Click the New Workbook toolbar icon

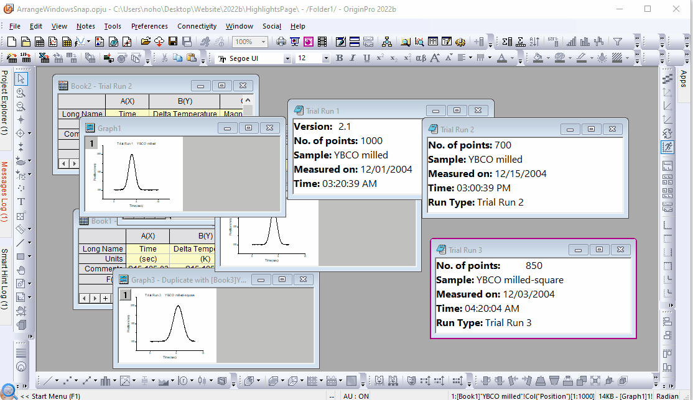[39, 42]
